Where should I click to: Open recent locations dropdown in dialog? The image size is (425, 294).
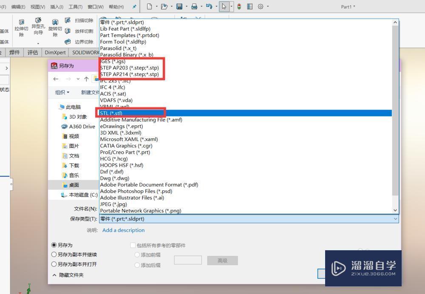pos(78,79)
